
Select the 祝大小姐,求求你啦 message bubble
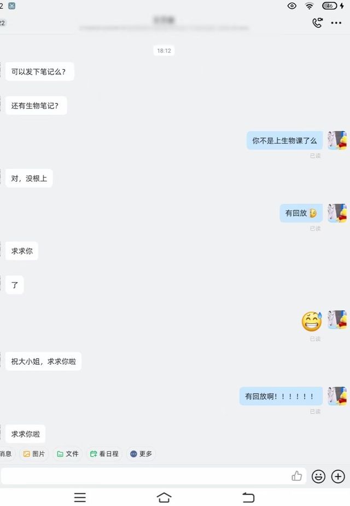[x=44, y=361]
